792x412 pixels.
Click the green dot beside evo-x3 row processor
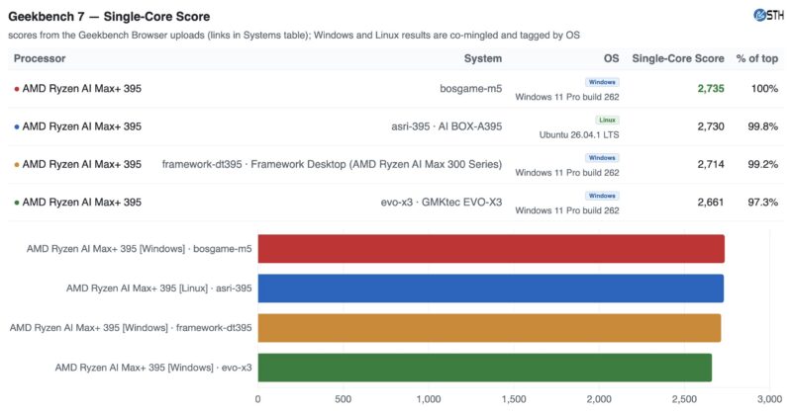click(17, 203)
